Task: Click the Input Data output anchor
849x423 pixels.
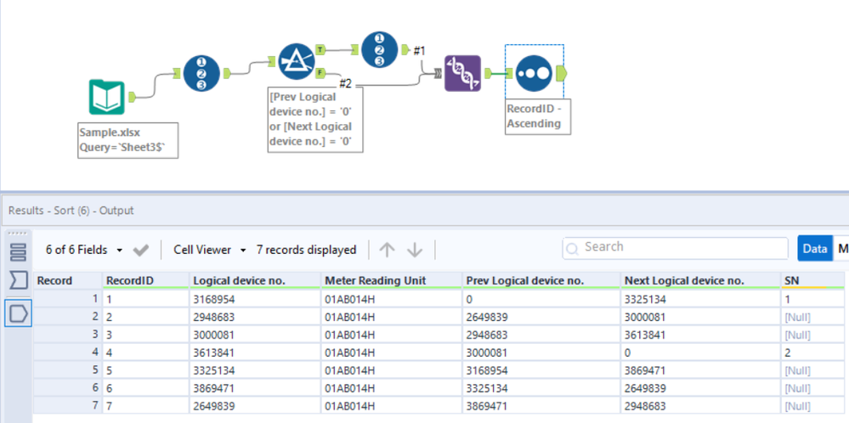Action: (132, 98)
